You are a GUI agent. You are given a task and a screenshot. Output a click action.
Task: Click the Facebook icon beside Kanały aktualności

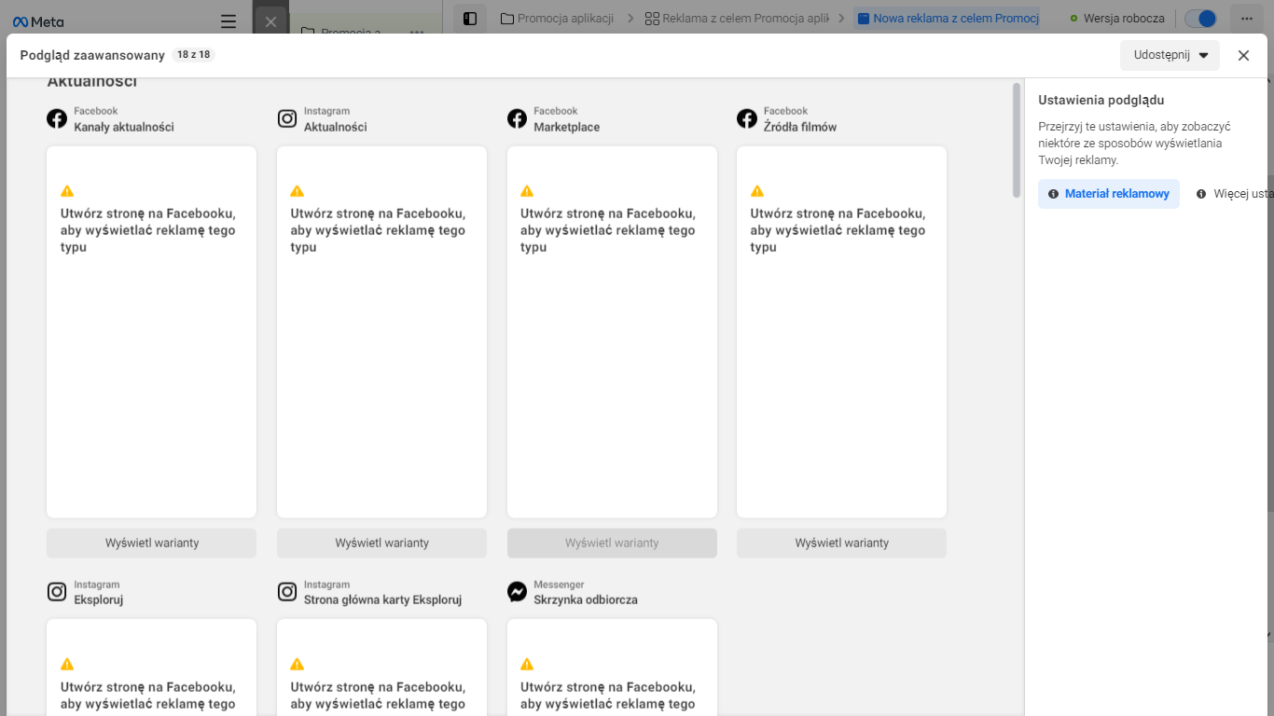click(57, 118)
